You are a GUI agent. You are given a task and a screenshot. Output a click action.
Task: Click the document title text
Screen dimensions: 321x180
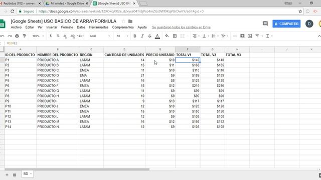point(64,21)
